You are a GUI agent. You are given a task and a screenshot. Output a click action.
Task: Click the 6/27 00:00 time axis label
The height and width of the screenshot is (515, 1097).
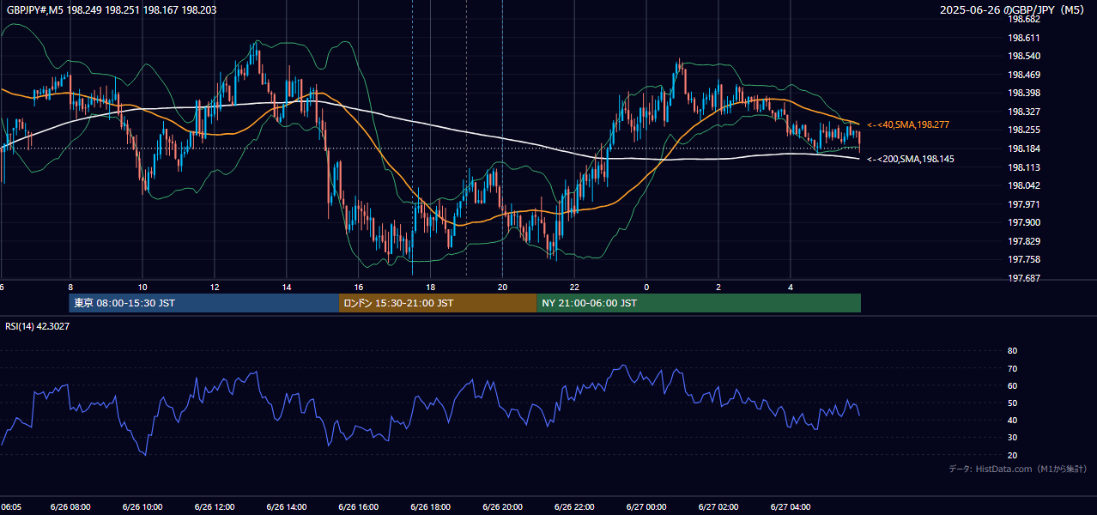click(x=646, y=507)
